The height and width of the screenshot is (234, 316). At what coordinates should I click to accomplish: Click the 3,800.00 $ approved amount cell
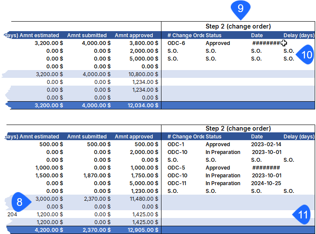pyautogui.click(x=144, y=43)
